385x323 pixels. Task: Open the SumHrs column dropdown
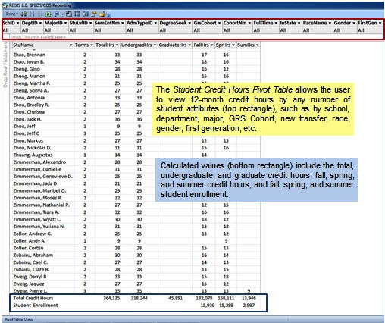[257, 45]
